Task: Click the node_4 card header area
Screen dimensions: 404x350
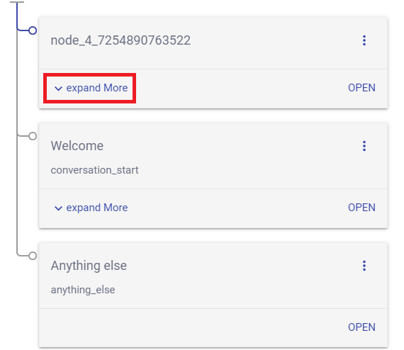Action: click(x=213, y=43)
